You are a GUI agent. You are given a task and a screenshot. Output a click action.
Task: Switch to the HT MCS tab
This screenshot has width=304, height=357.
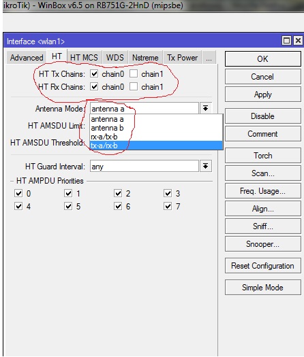[84, 58]
